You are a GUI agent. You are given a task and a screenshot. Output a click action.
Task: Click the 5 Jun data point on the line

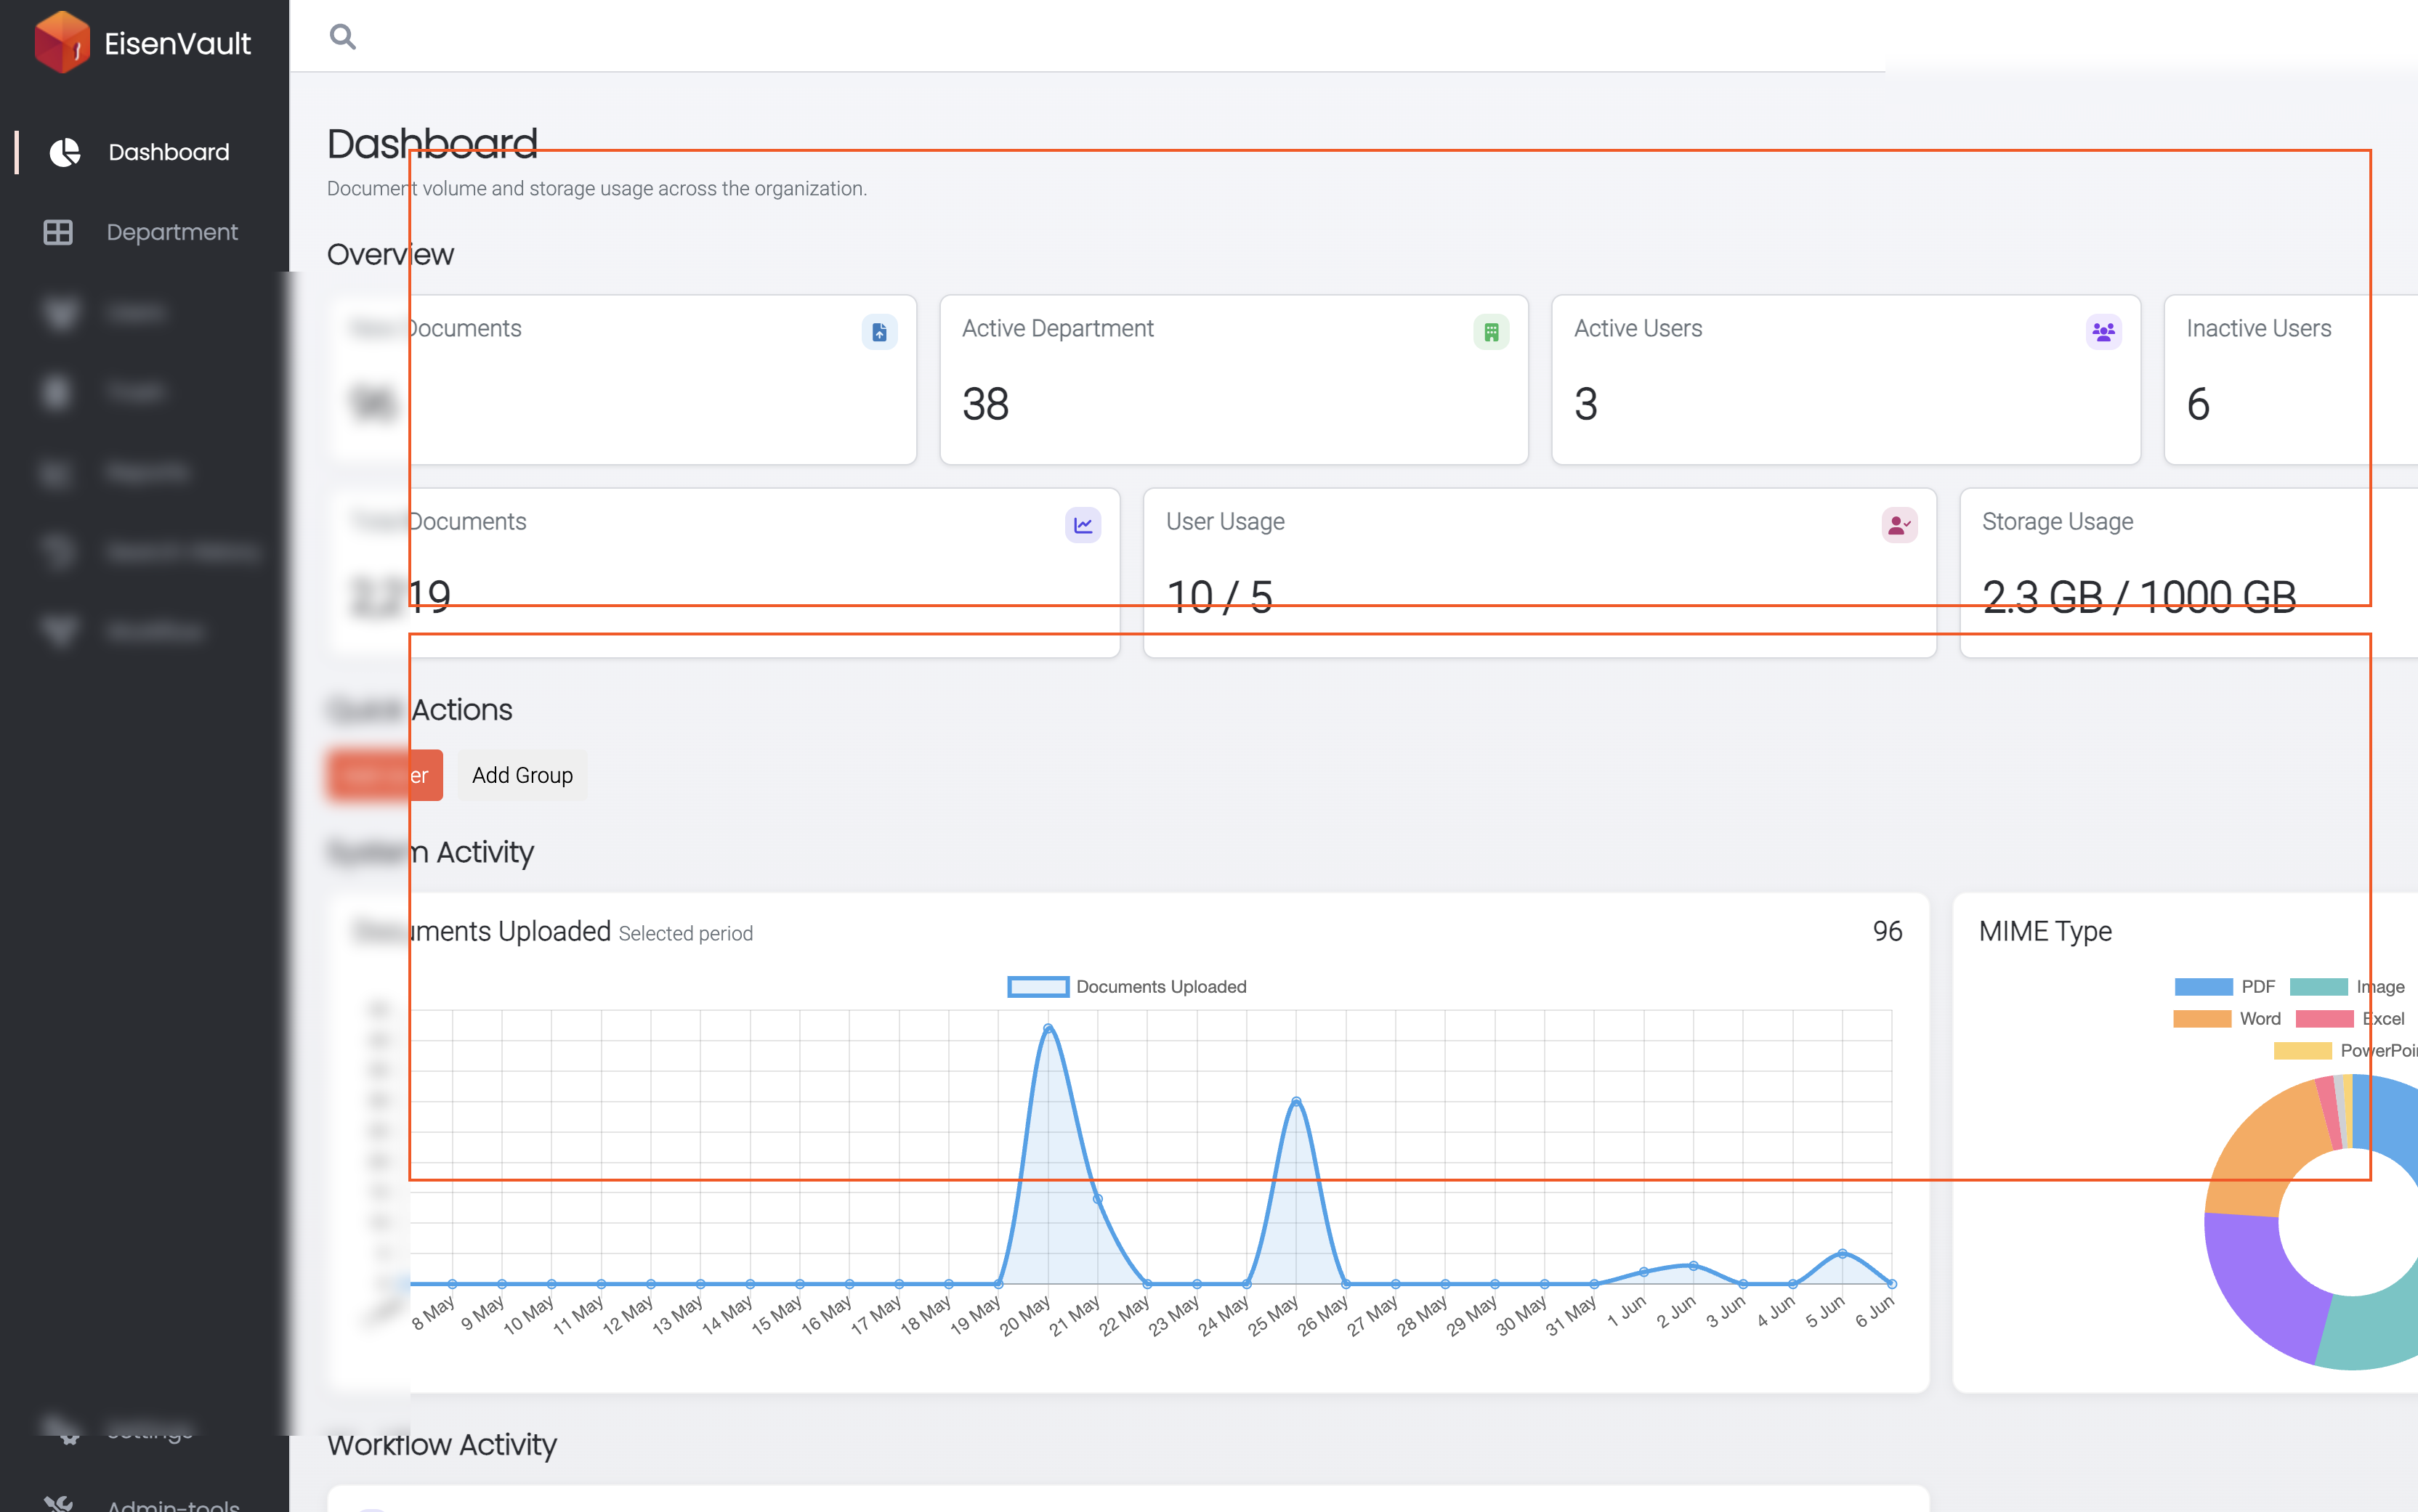[x=1842, y=1253]
